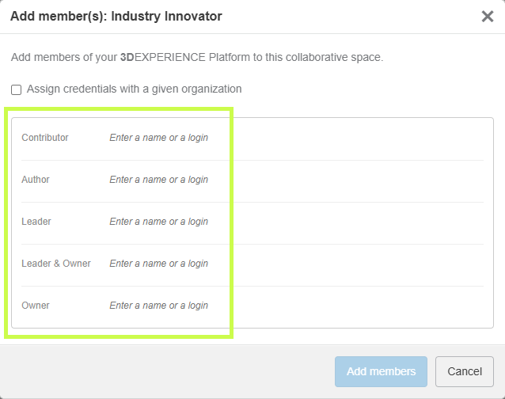Cancel the add members dialog
This screenshot has width=505, height=399.
tap(465, 371)
